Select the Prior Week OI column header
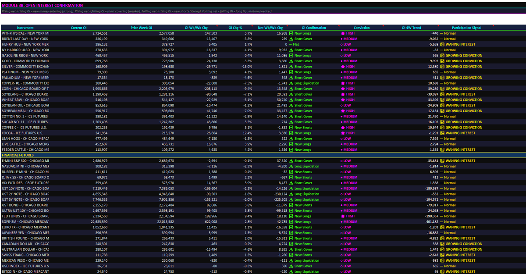 click(x=142, y=28)
